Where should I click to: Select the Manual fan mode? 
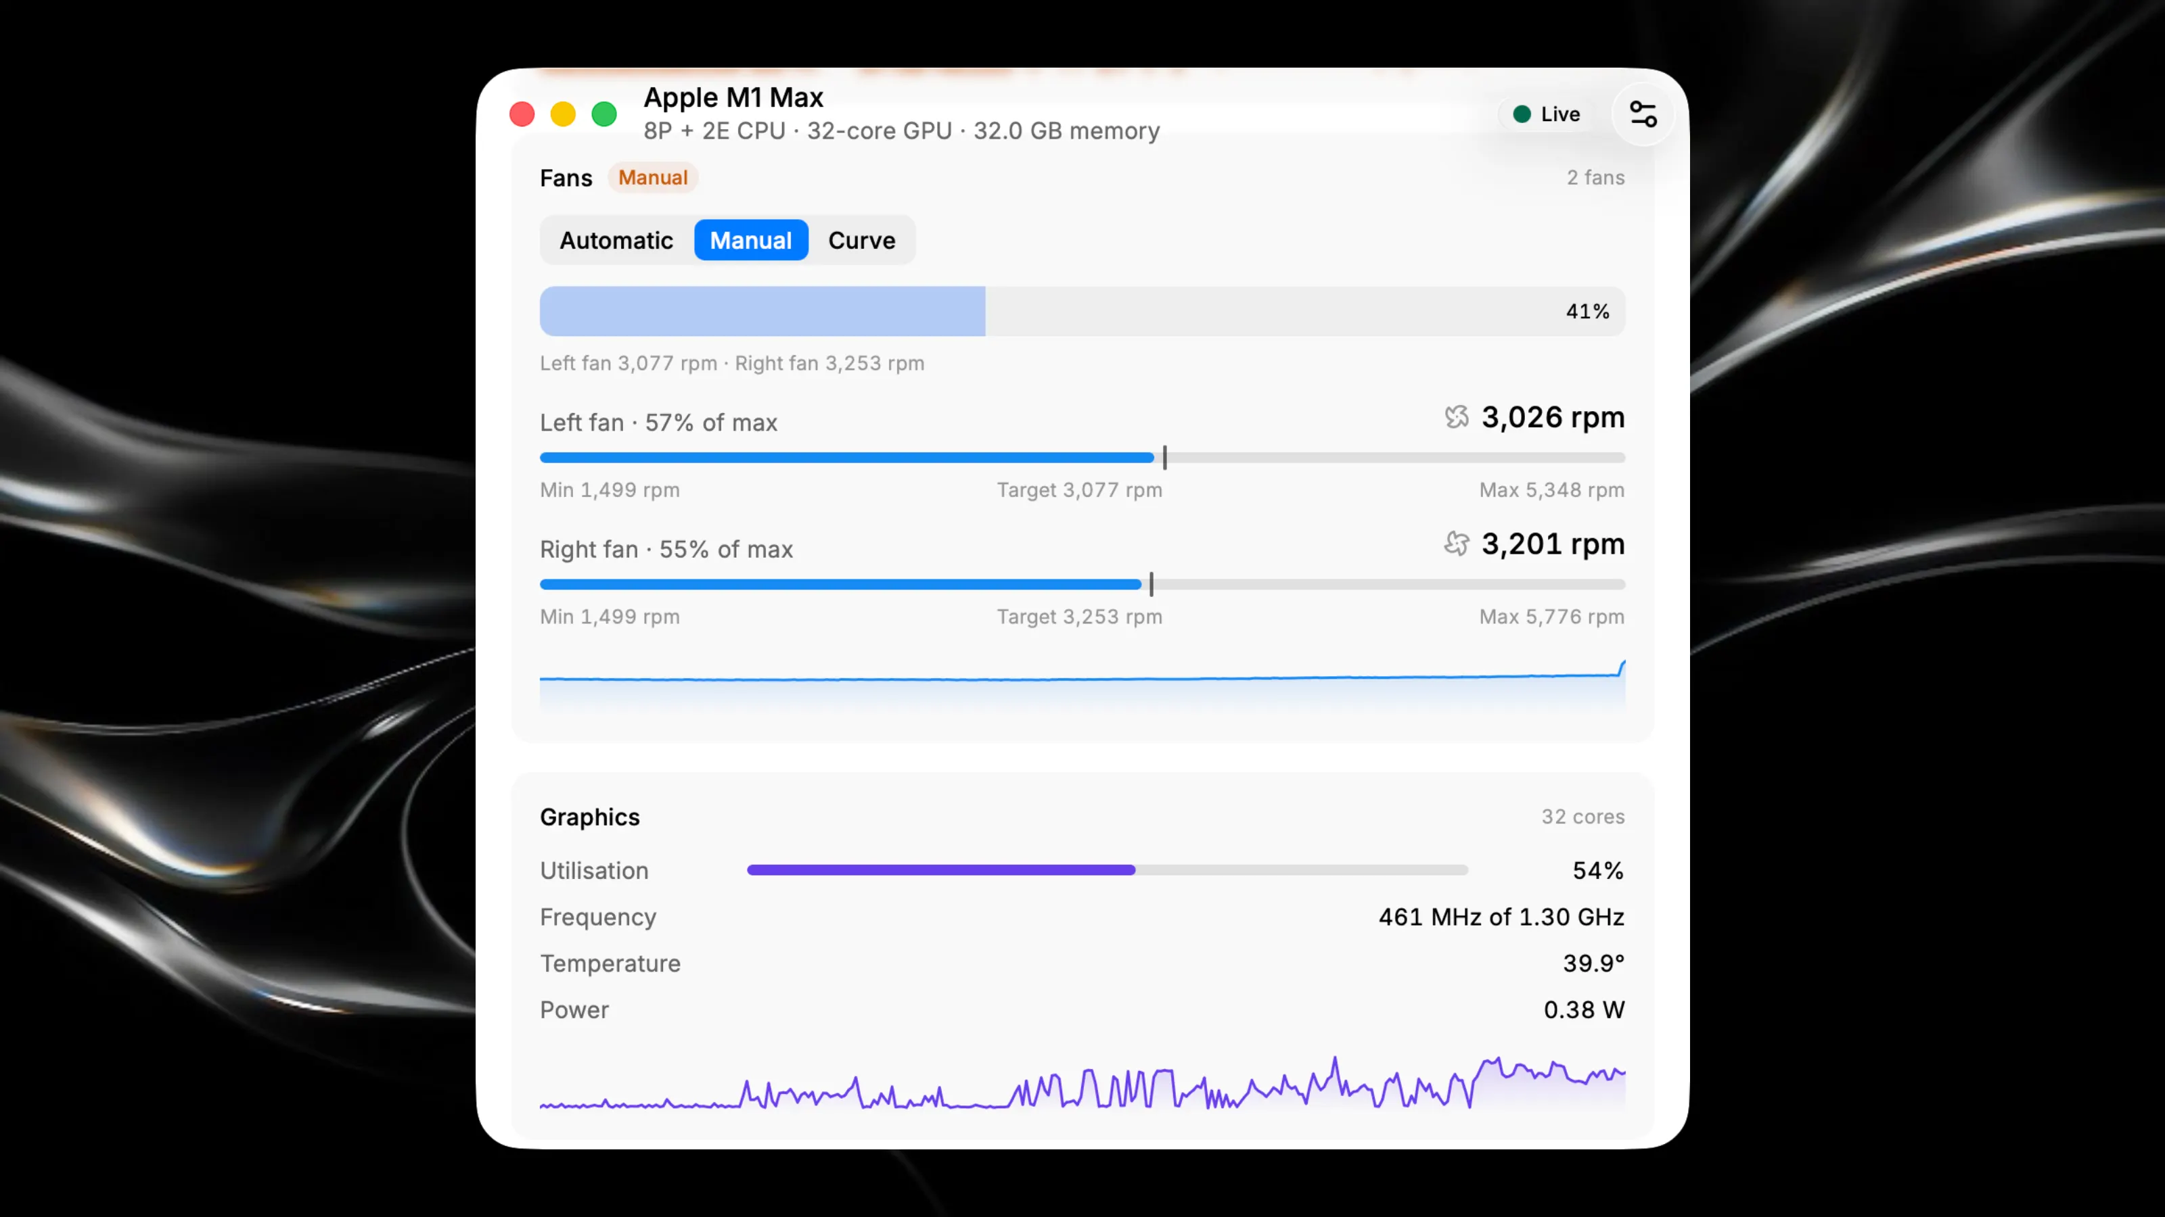(x=750, y=240)
